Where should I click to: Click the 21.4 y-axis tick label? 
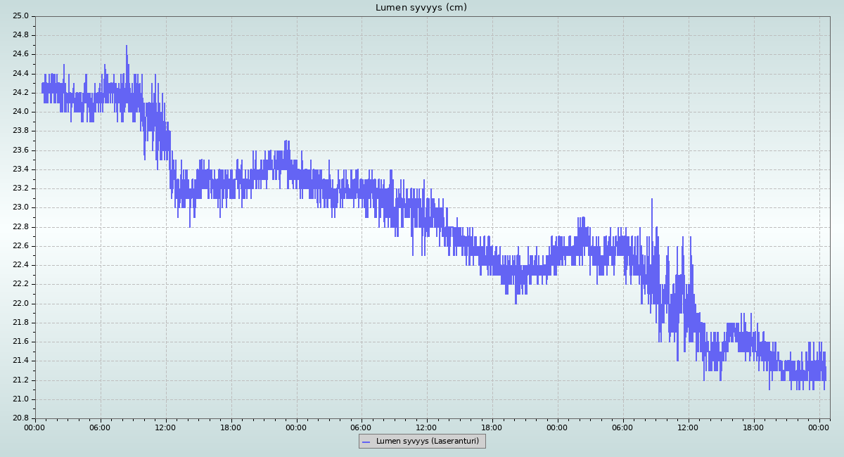coord(21,361)
